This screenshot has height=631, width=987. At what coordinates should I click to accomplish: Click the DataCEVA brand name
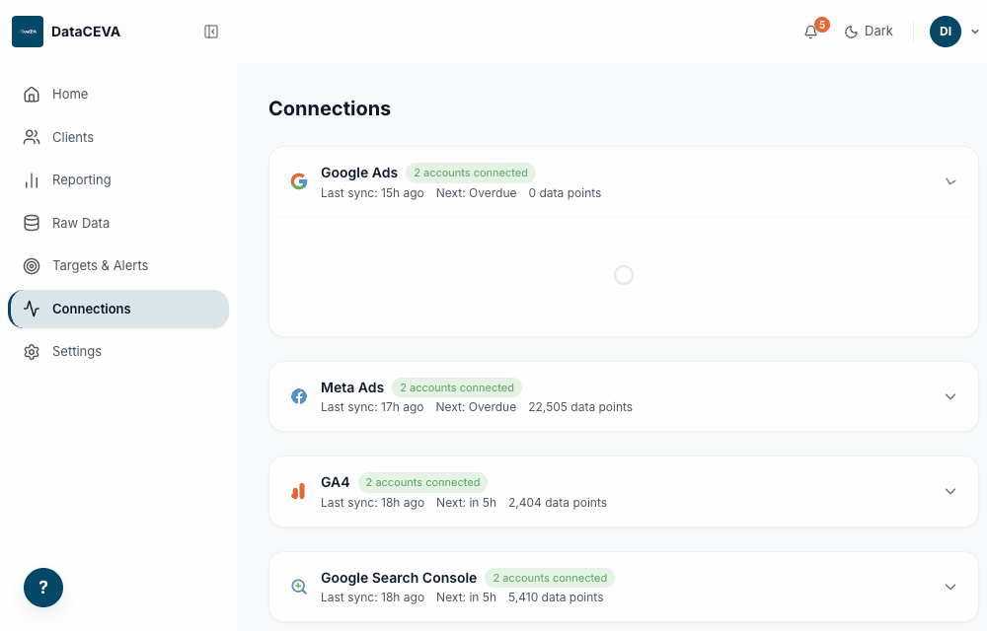click(x=86, y=32)
